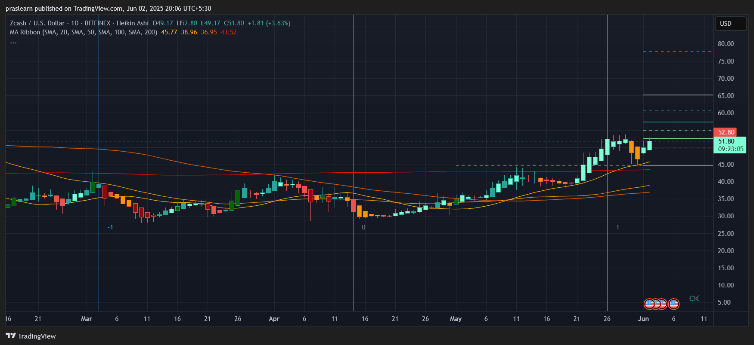Click the Zcash / U.S. Dollar symbol title
The image size is (754, 345).
coord(37,23)
